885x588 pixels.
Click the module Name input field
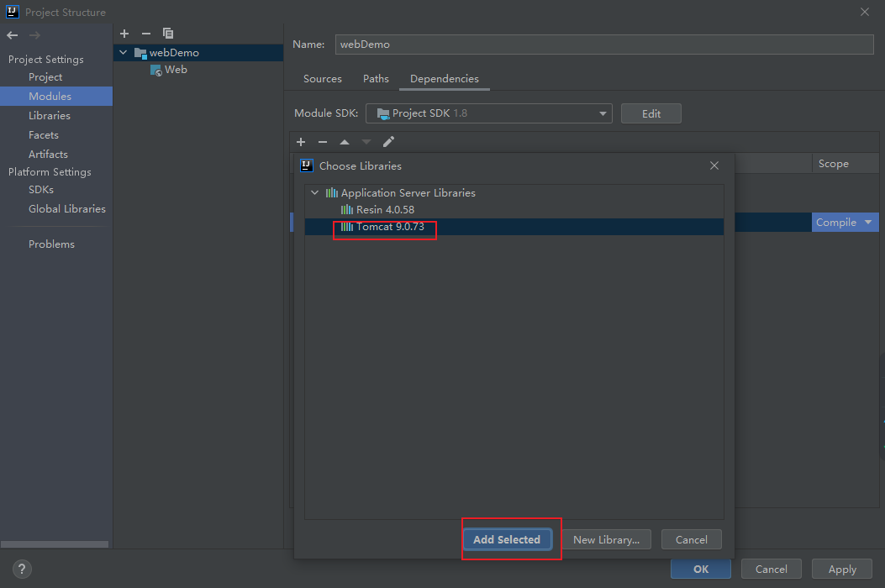[603, 45]
